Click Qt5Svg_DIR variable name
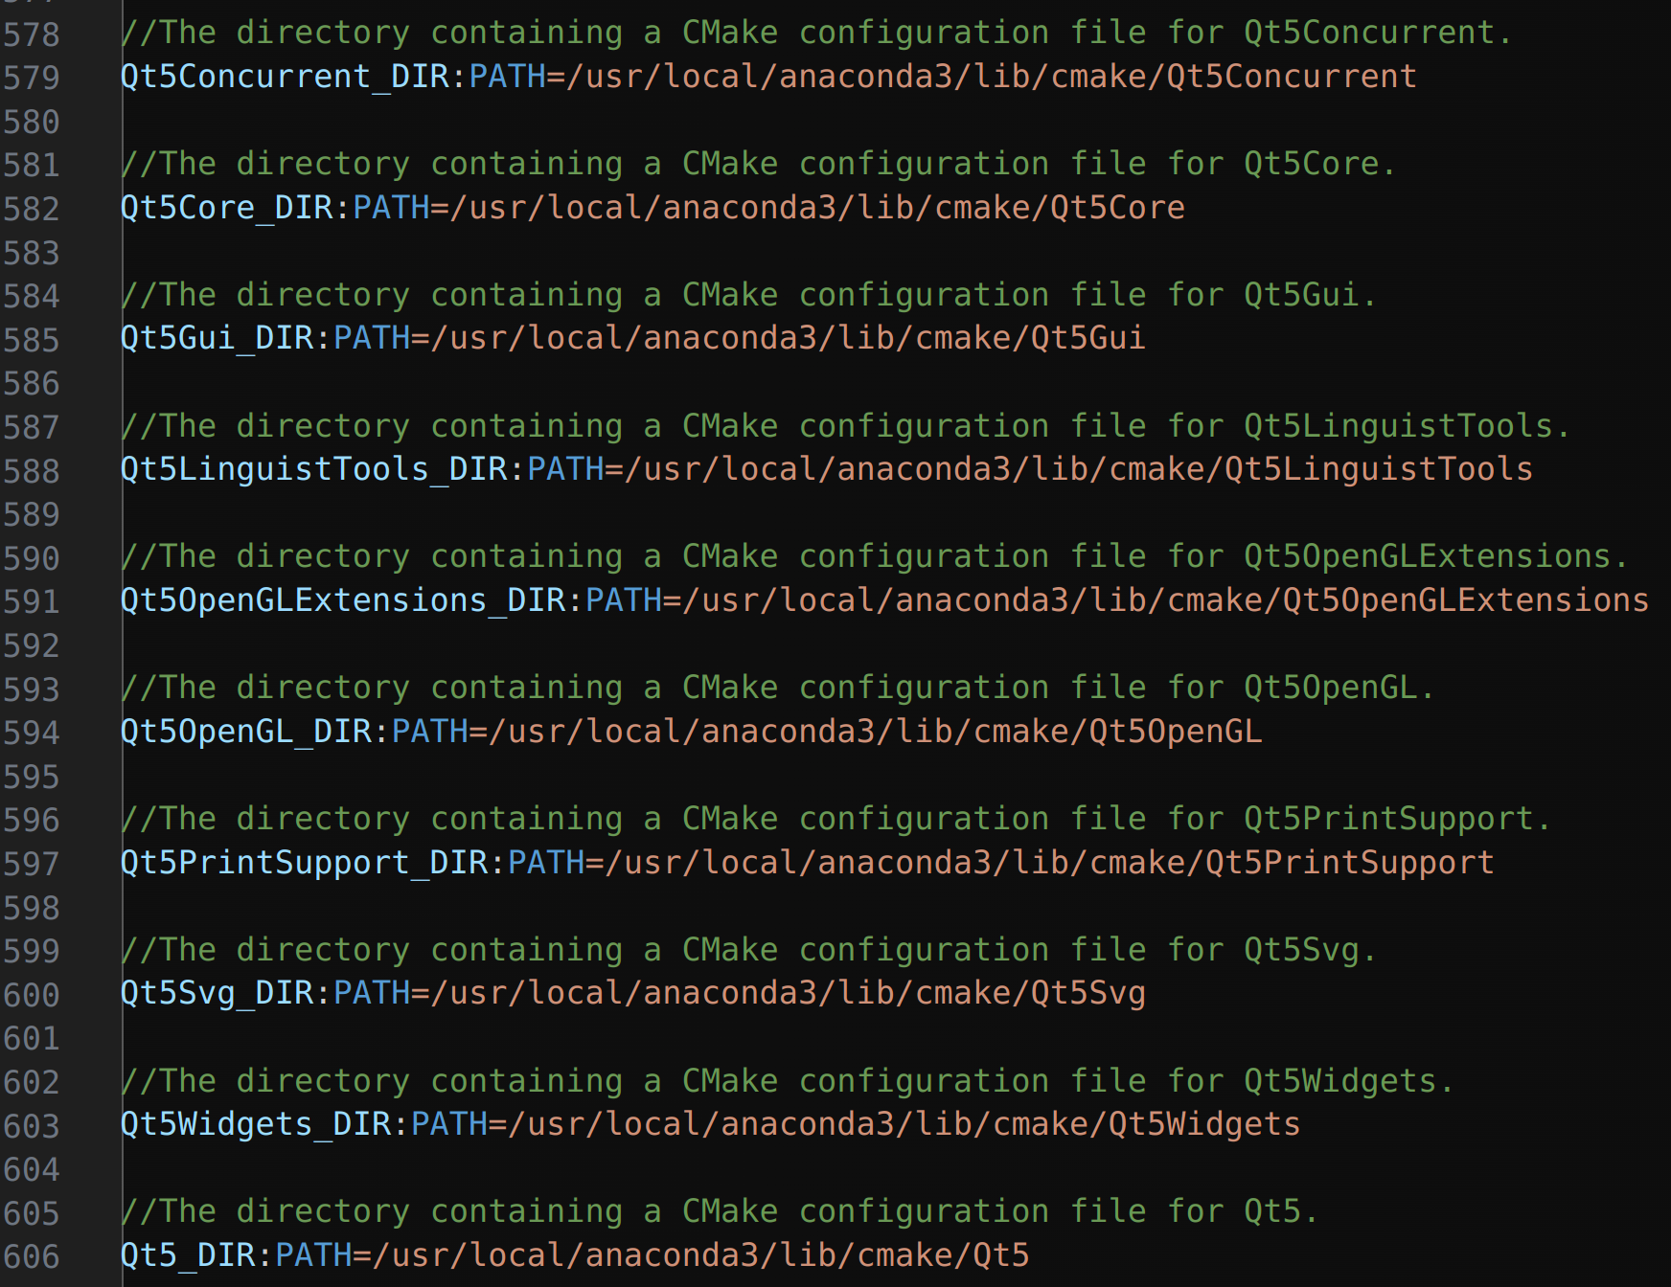Image resolution: width=1671 pixels, height=1287 pixels. pyautogui.click(x=217, y=993)
